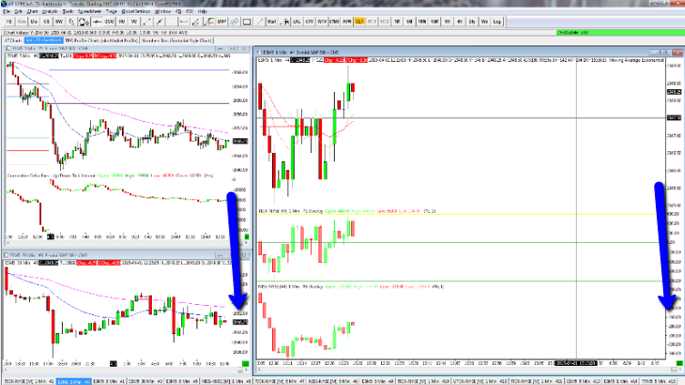Open the TPO Profile Charts chartbook tab
The width and height of the screenshot is (685, 385).
click(x=101, y=41)
